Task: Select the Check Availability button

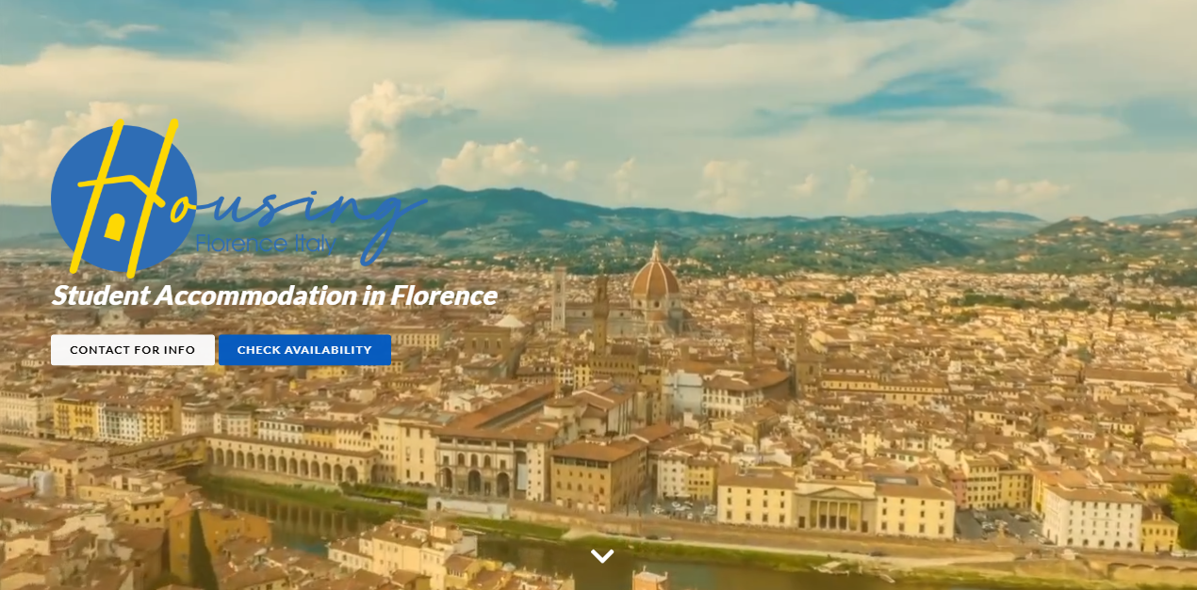Action: pyautogui.click(x=304, y=350)
